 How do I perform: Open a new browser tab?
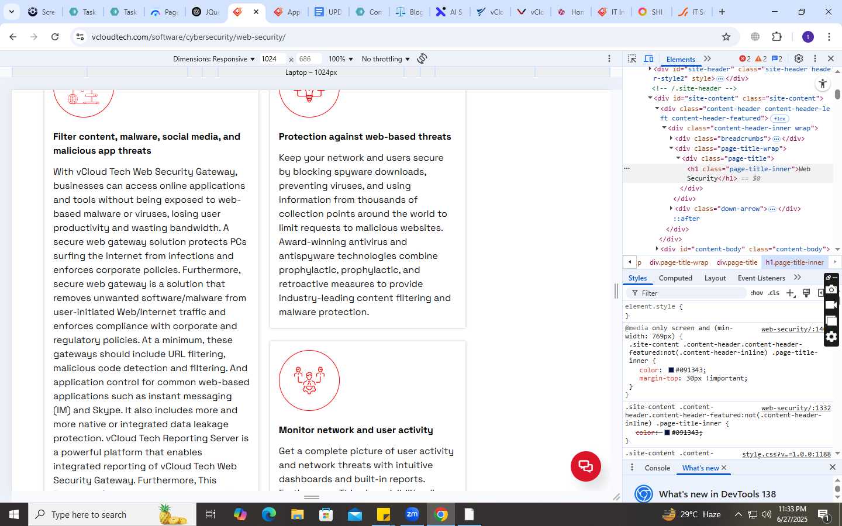pyautogui.click(x=722, y=12)
